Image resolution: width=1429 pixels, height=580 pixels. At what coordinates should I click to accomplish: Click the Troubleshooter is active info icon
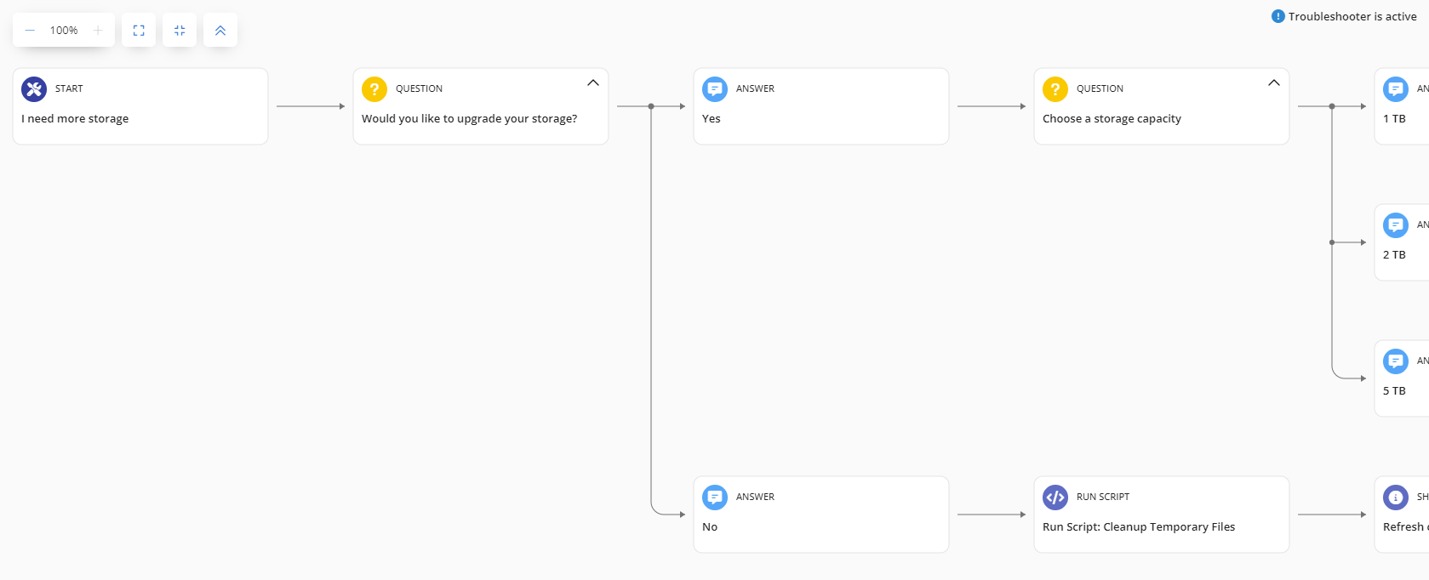click(1278, 16)
